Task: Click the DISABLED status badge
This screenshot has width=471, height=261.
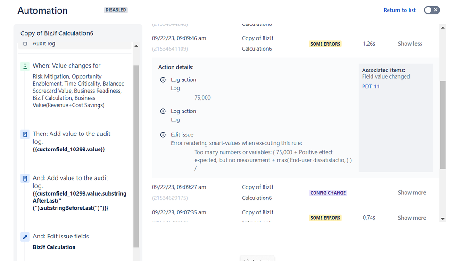Action: (x=116, y=10)
